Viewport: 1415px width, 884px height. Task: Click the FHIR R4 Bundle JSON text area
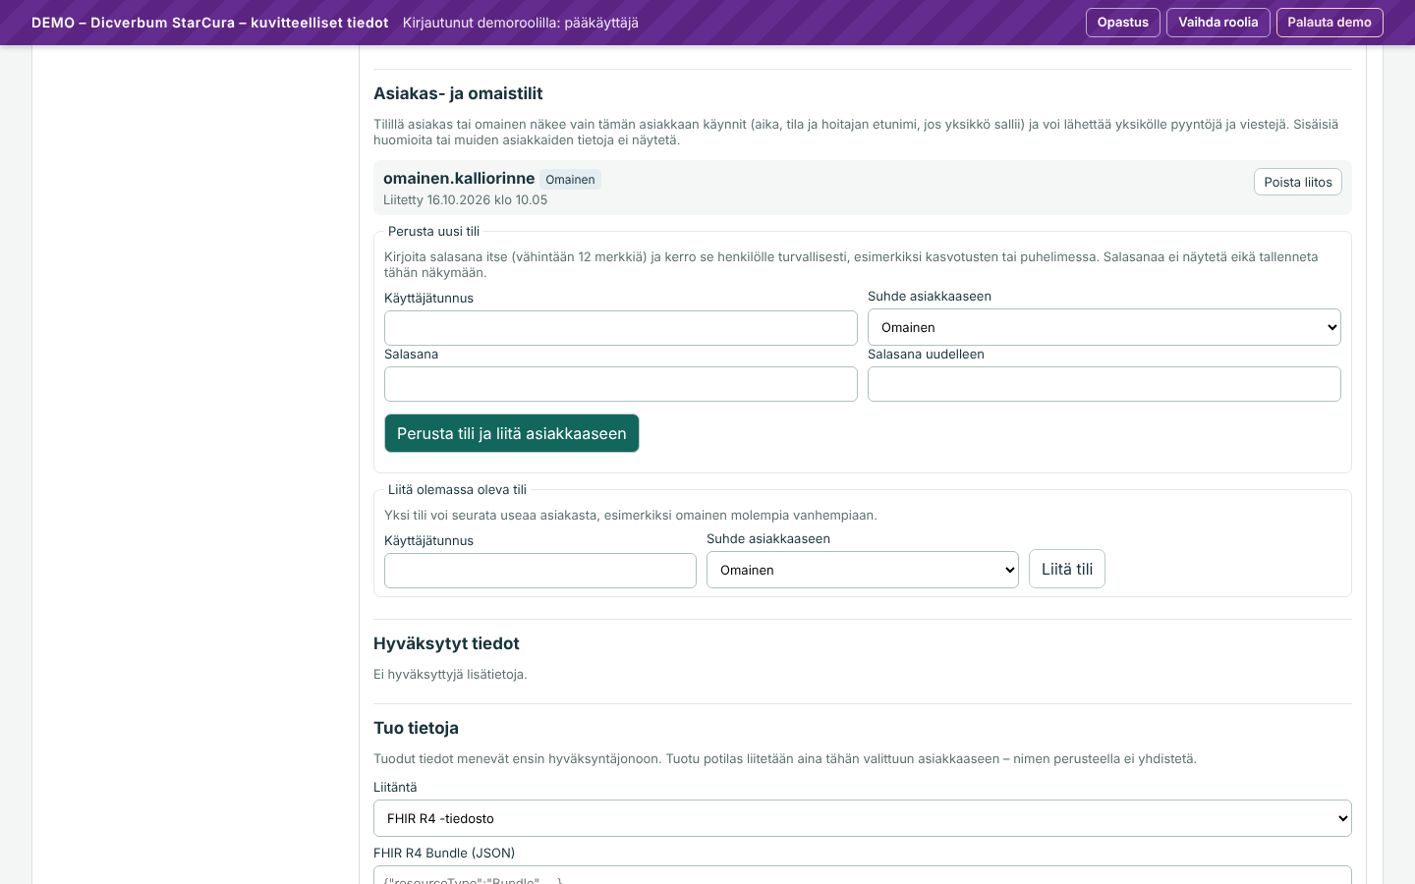click(x=863, y=875)
